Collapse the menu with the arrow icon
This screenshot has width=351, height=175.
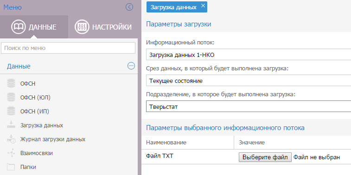[129, 7]
